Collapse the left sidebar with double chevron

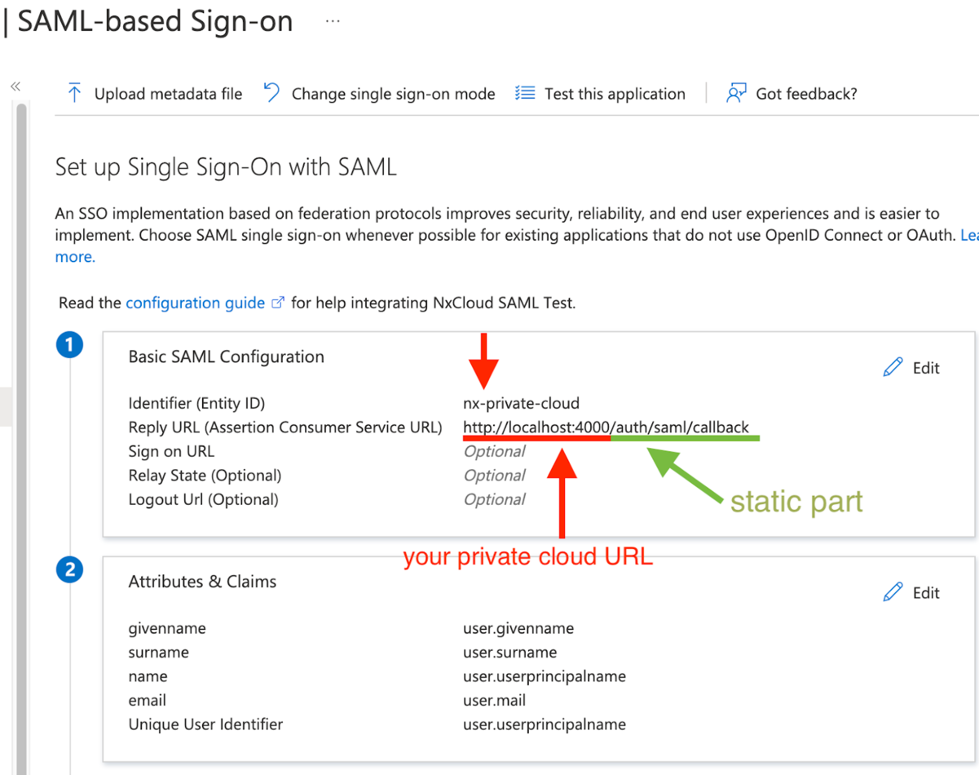coord(15,86)
